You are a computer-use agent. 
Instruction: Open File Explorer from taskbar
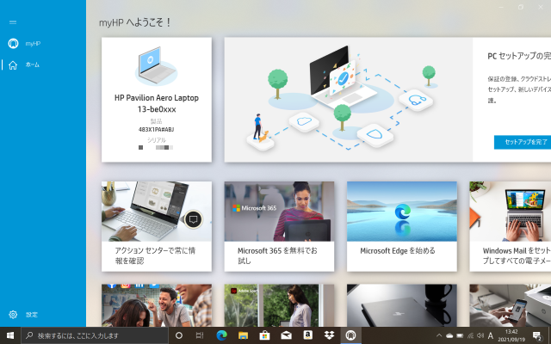click(x=243, y=335)
